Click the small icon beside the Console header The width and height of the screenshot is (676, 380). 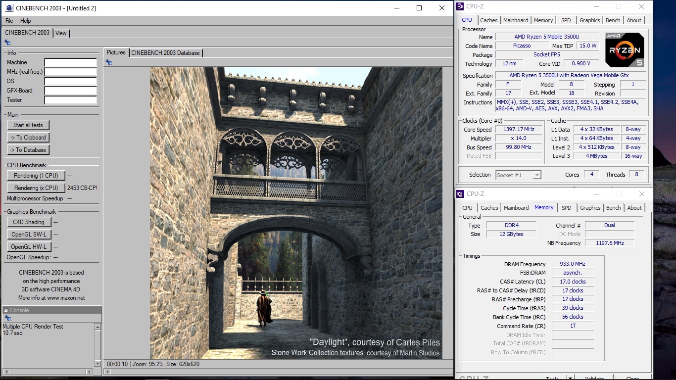click(x=6, y=310)
